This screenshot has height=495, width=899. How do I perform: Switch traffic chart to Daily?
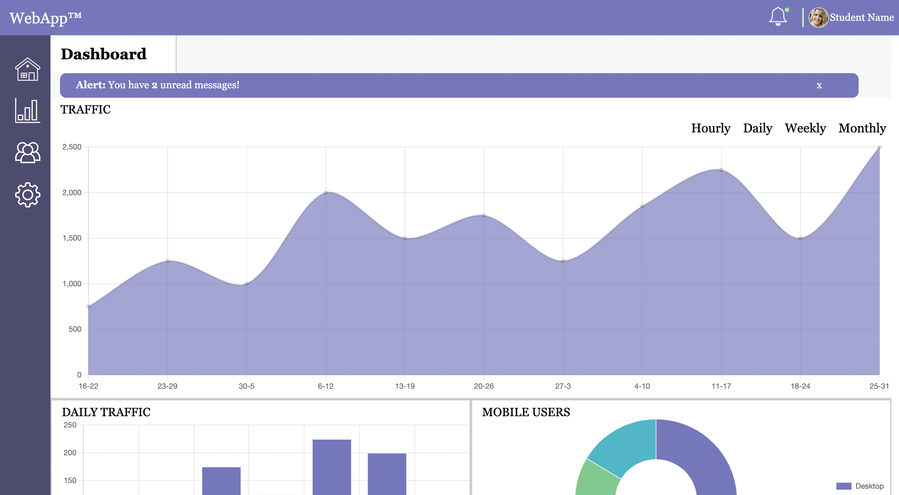point(757,128)
